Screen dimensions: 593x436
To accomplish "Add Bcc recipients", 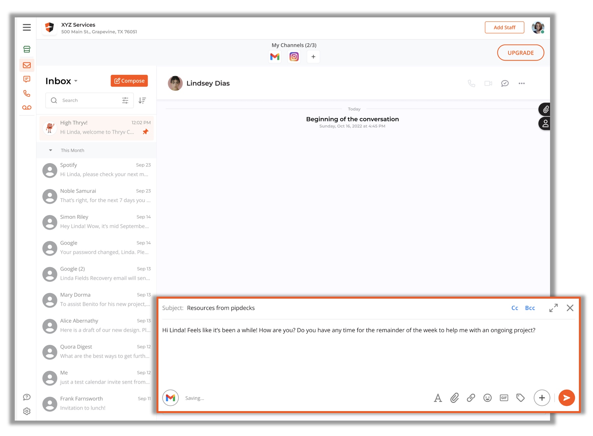I will pos(530,308).
